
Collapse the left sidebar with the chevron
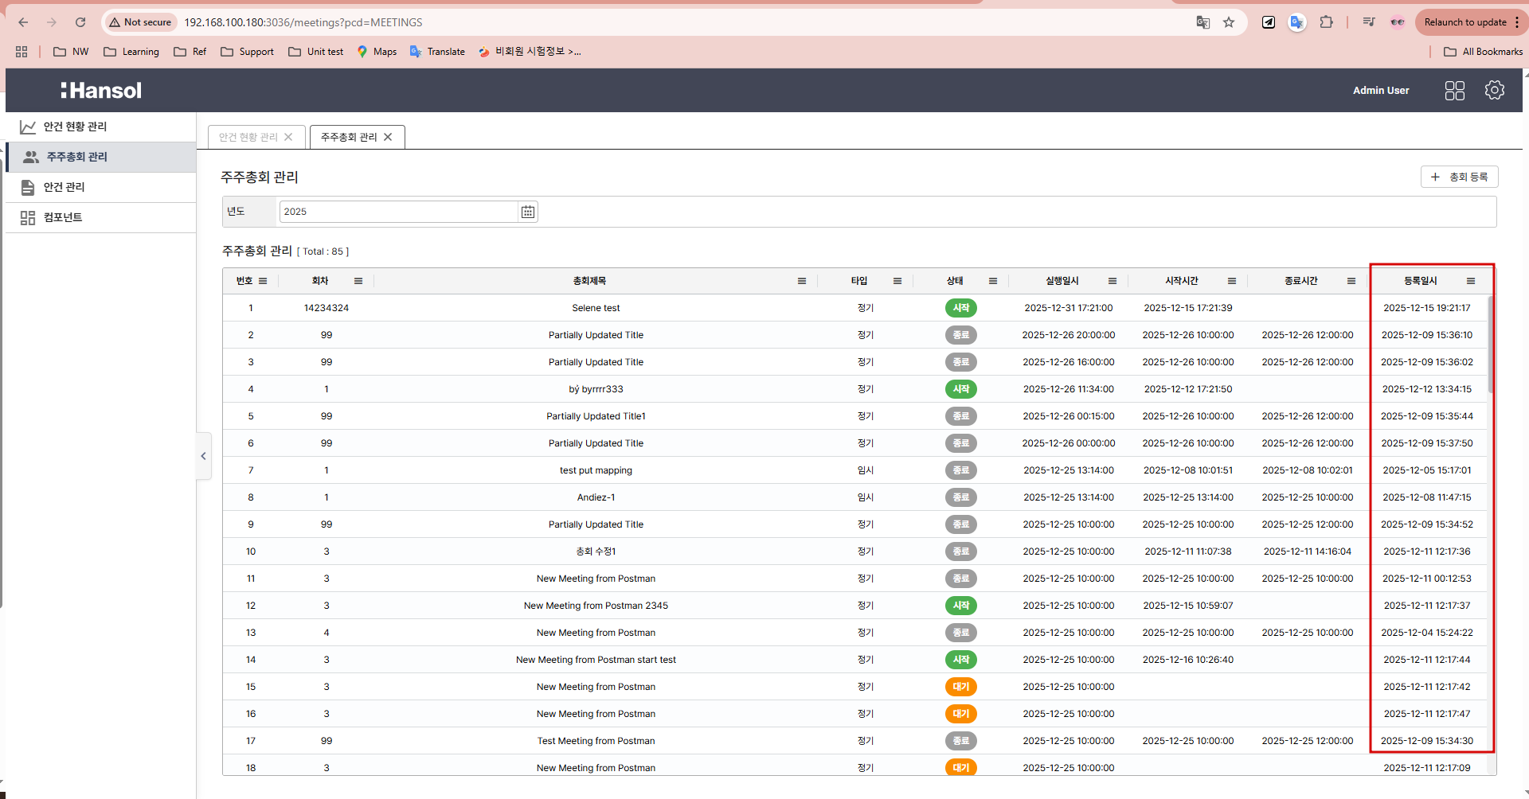[204, 456]
